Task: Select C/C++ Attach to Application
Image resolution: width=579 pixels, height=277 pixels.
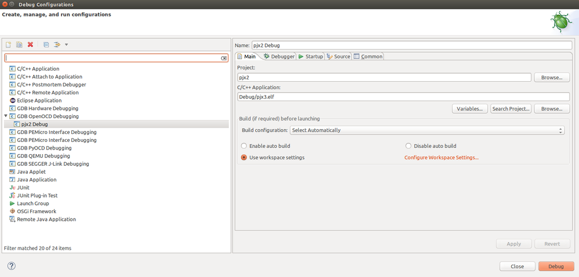Action: click(49, 76)
